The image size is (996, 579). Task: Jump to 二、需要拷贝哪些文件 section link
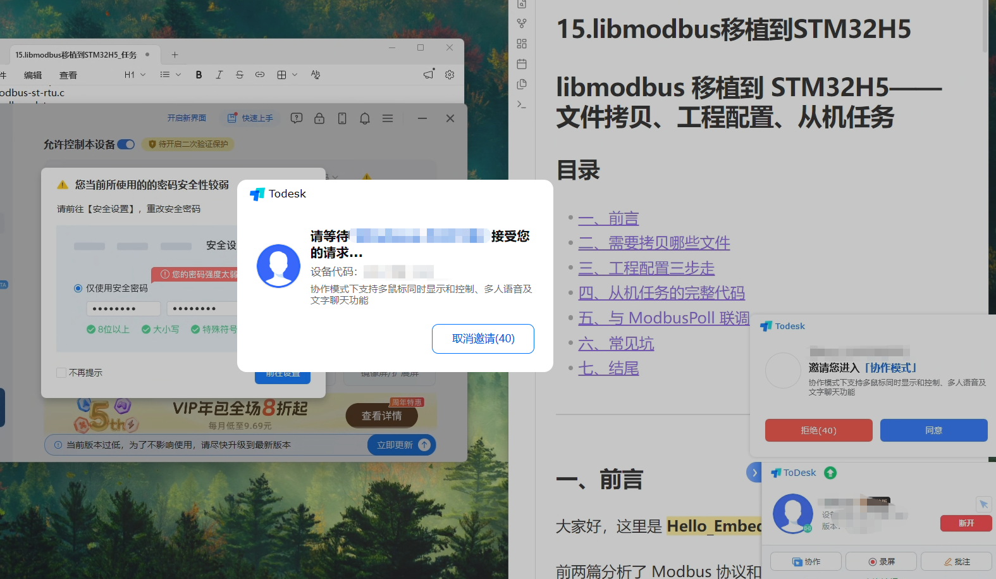click(x=654, y=243)
